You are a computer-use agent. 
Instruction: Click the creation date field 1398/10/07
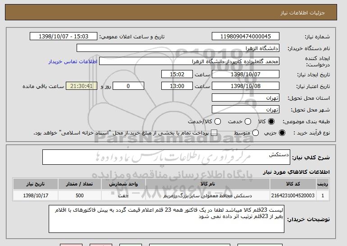tap(246, 74)
